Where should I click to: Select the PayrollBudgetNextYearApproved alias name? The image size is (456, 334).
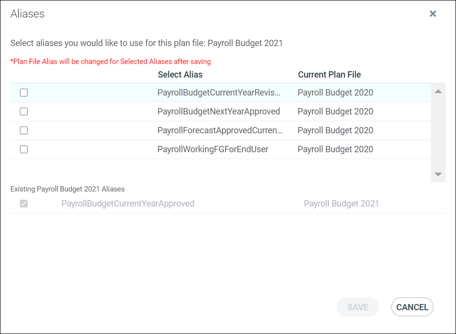[219, 111]
